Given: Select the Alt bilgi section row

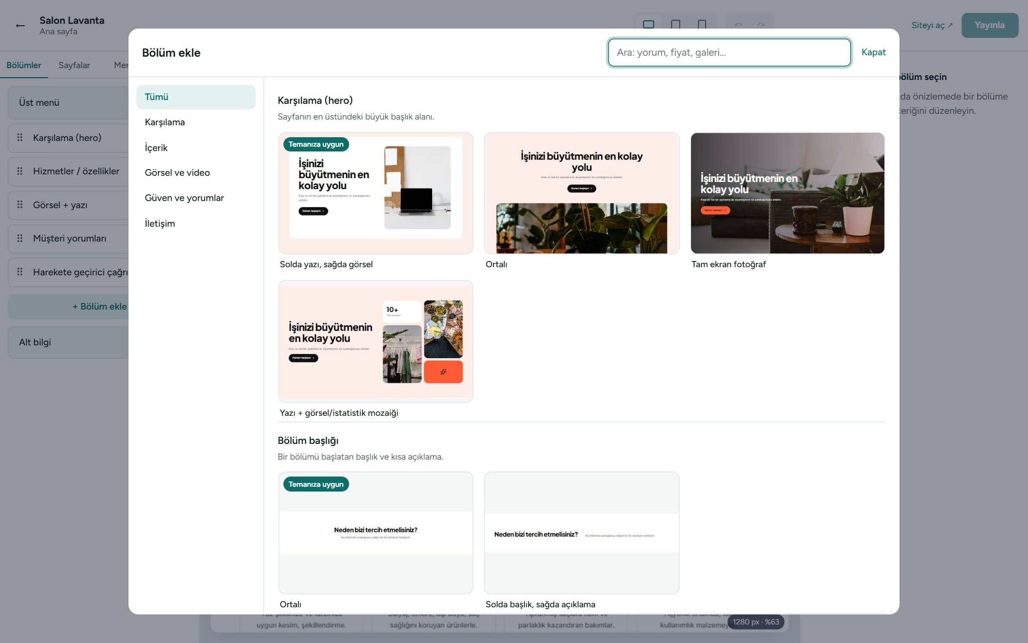Looking at the screenshot, I should [x=69, y=342].
